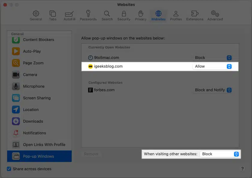The width and height of the screenshot is (252, 178).
Task: Open Open Links With Profile settings
Action: [44, 145]
